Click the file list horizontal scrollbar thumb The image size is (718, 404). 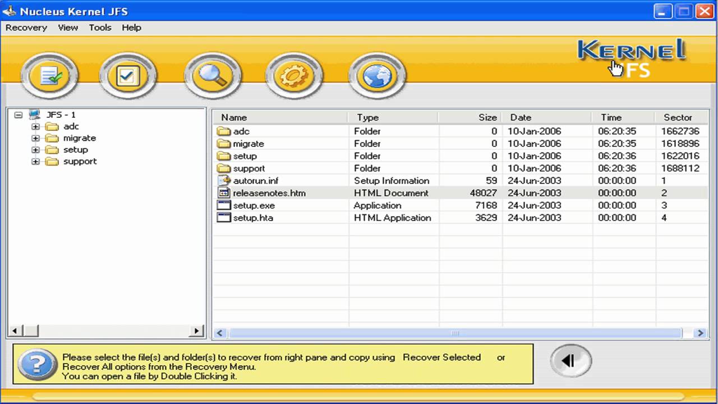point(455,333)
